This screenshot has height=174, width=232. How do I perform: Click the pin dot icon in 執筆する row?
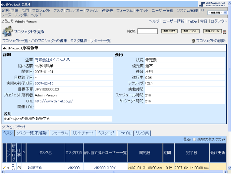(x=8, y=168)
